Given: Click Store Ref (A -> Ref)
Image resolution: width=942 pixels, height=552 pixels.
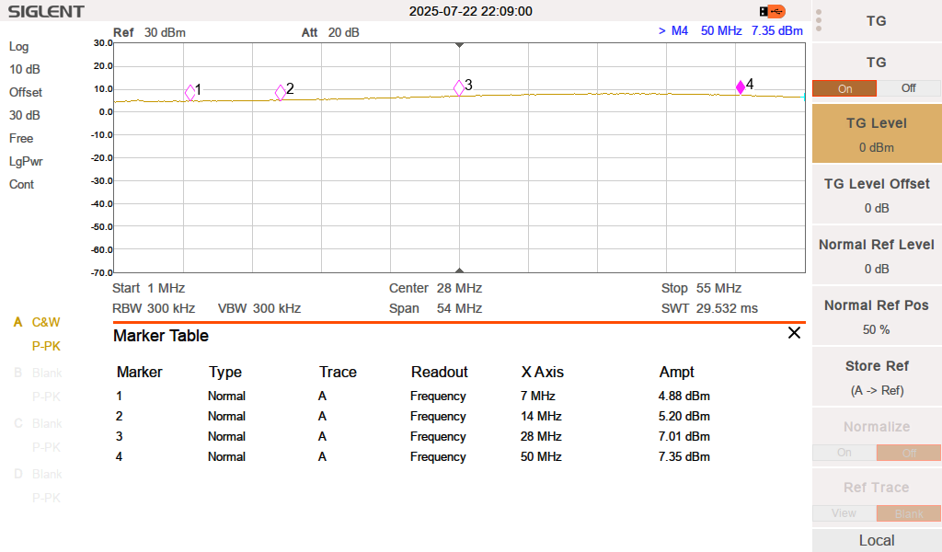Looking at the screenshot, I should tap(875, 376).
